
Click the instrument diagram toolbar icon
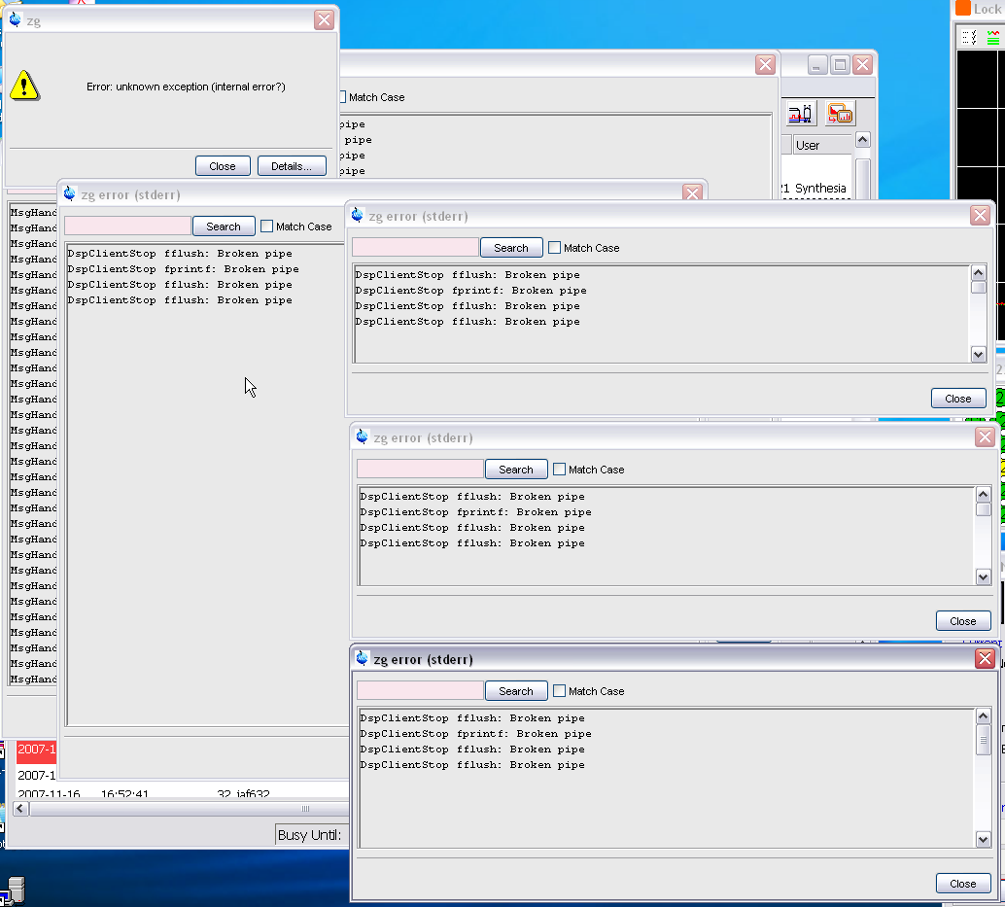800,114
